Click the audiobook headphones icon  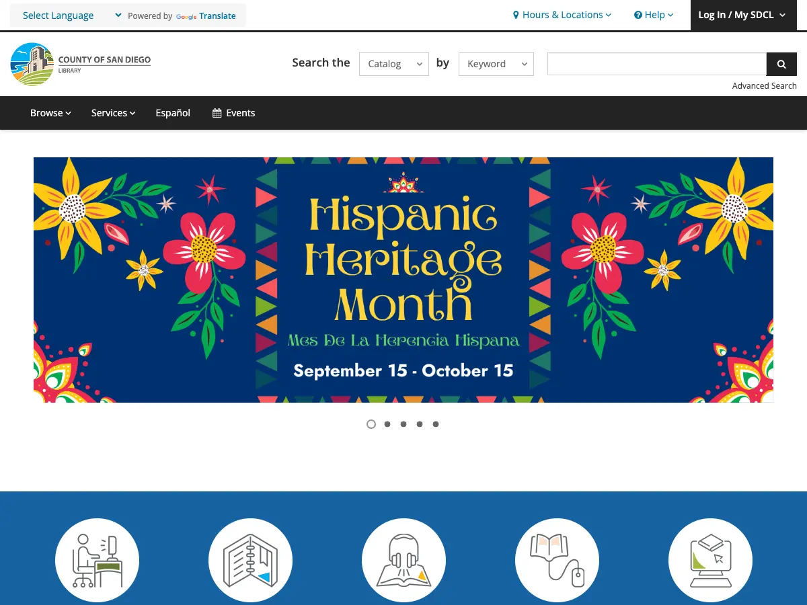tap(404, 560)
